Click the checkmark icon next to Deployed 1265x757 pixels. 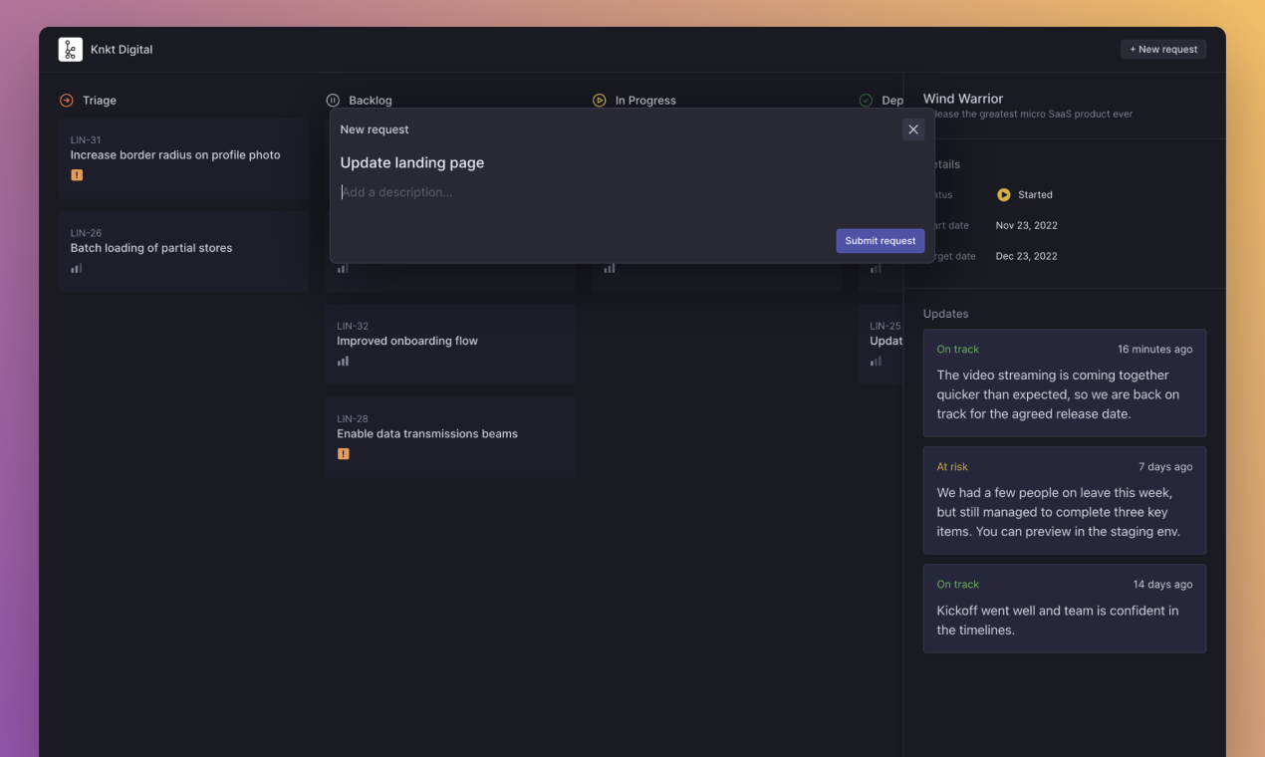(866, 100)
